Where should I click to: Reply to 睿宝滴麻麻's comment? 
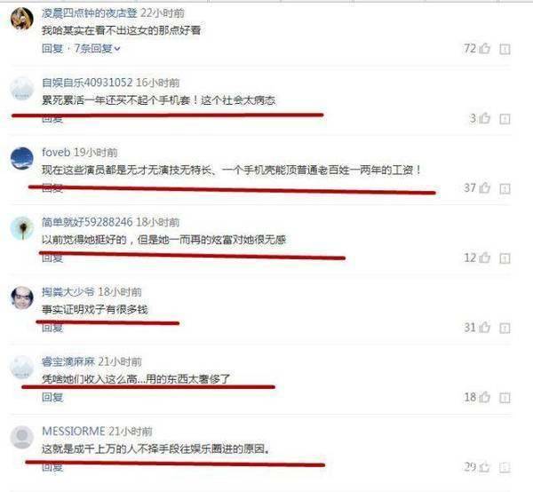pos(52,397)
